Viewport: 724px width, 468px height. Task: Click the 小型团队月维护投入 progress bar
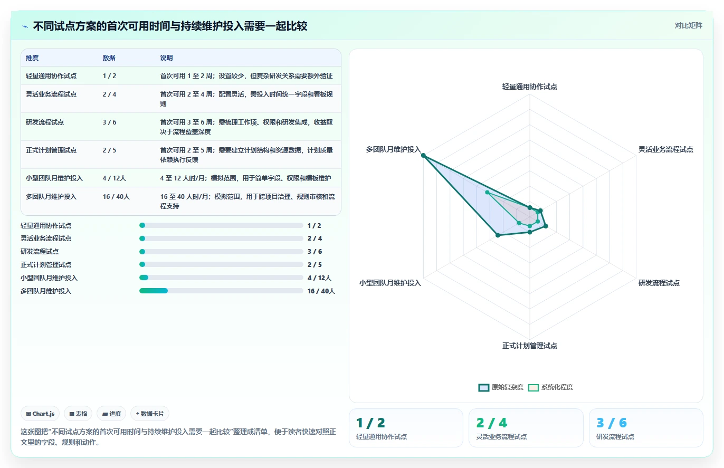(221, 278)
